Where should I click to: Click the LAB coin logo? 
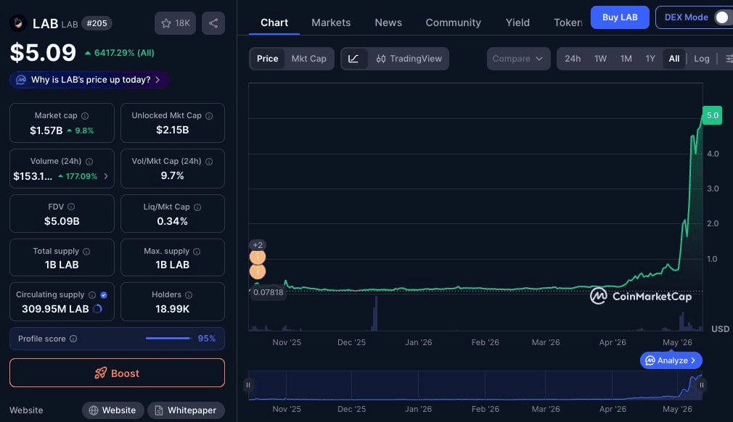tap(18, 23)
